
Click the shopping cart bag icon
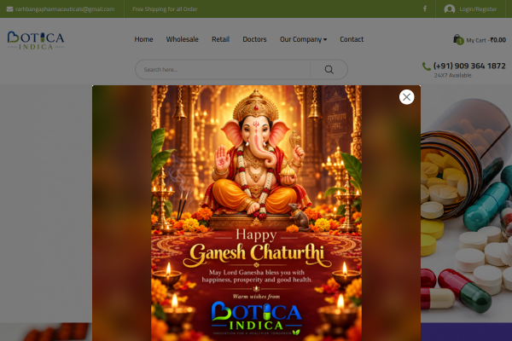457,39
